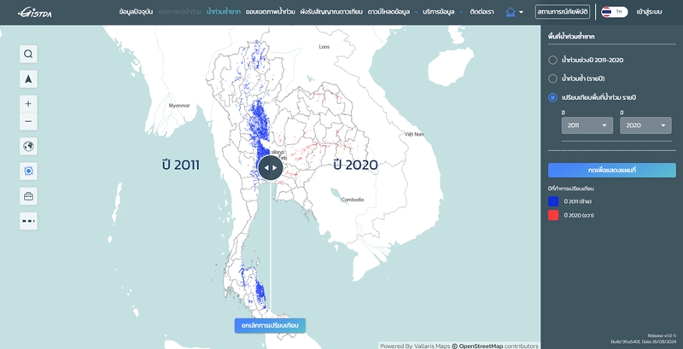Click the Cambodia map label
Image resolution: width=683 pixels, height=349 pixels.
coord(353,200)
